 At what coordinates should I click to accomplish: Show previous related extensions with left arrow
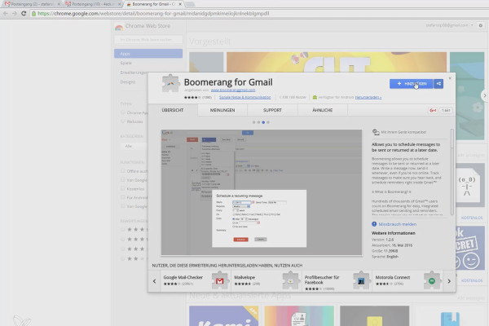(154, 281)
